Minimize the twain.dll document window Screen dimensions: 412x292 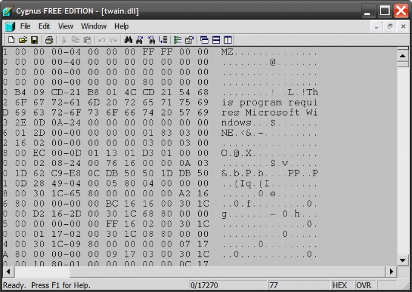click(x=376, y=27)
